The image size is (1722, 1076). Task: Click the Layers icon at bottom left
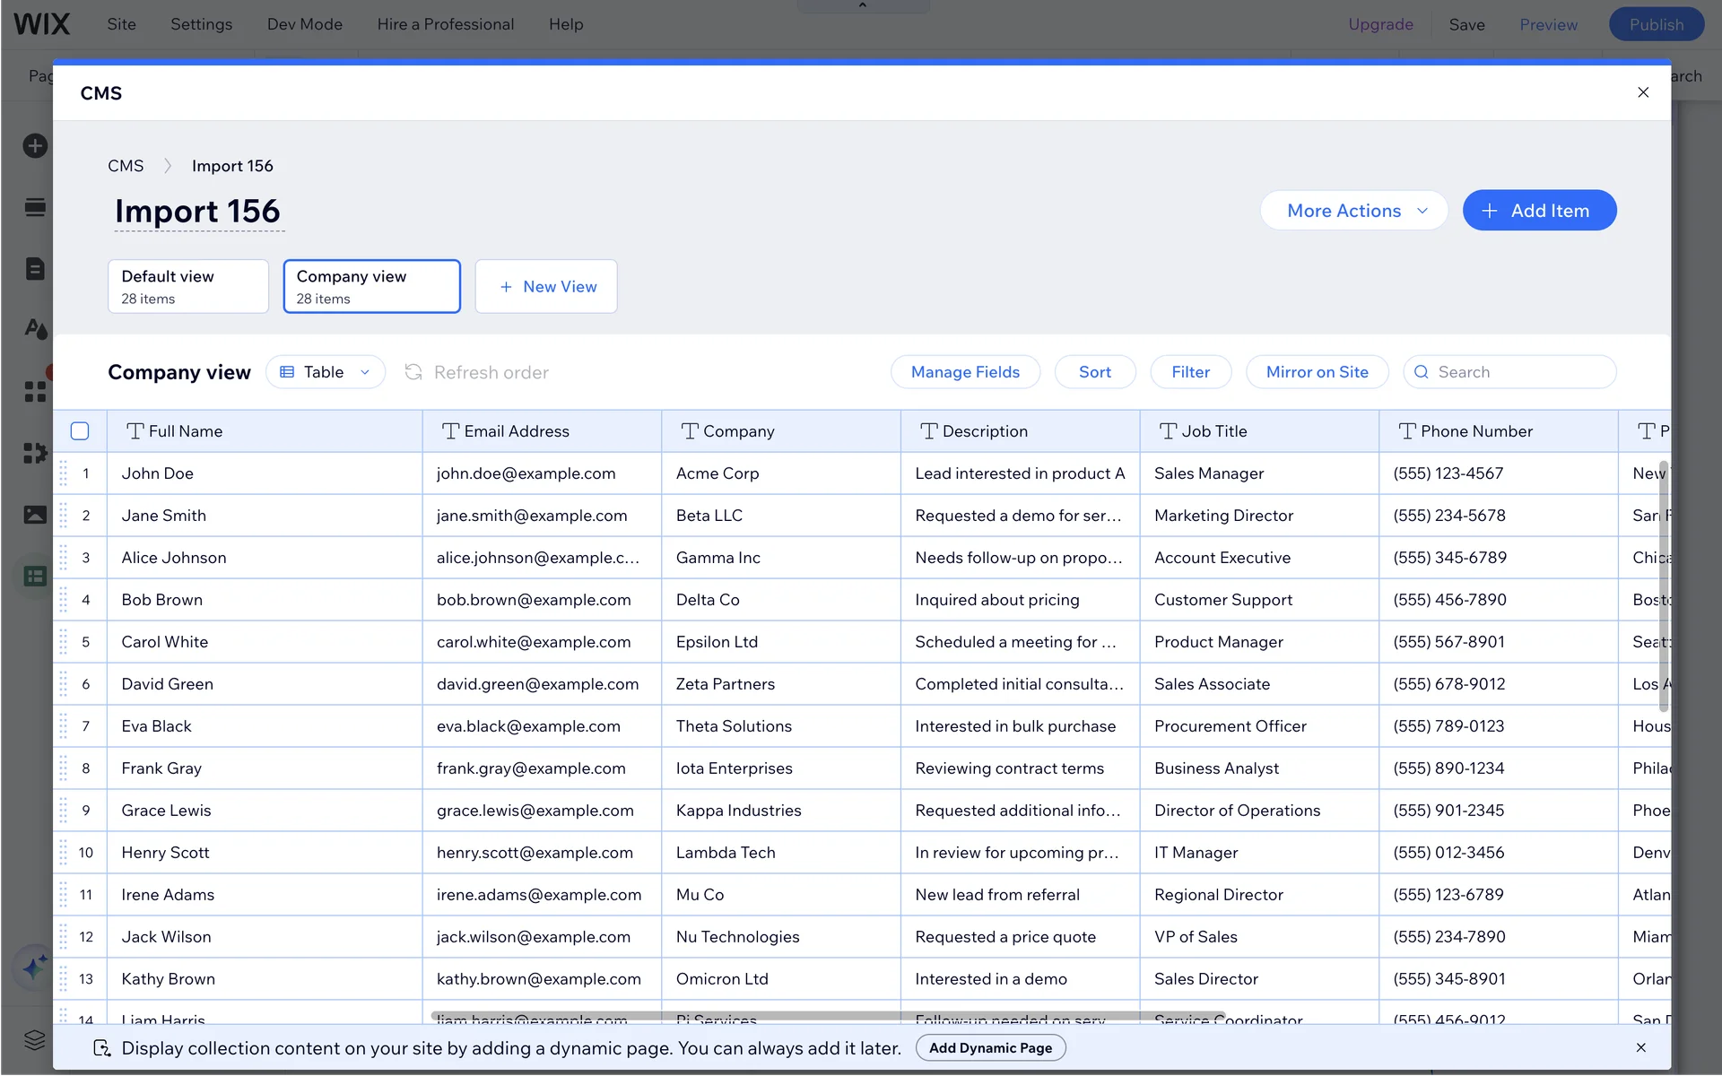click(x=35, y=1039)
